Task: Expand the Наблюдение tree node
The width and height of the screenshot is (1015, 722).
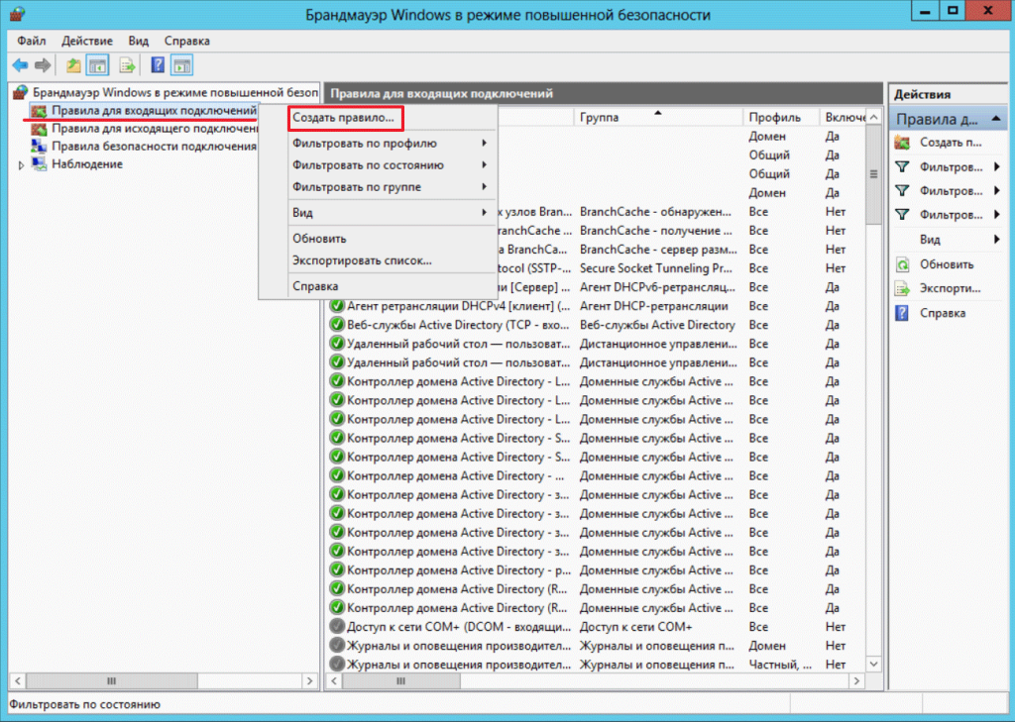Action: click(22, 164)
